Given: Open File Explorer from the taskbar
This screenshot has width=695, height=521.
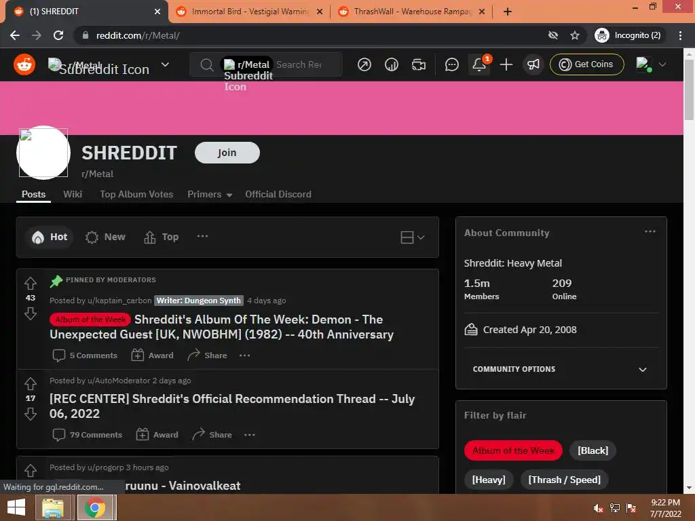Looking at the screenshot, I should 53,507.
